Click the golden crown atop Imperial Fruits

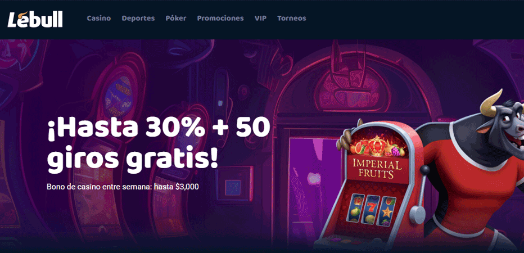click(377, 146)
